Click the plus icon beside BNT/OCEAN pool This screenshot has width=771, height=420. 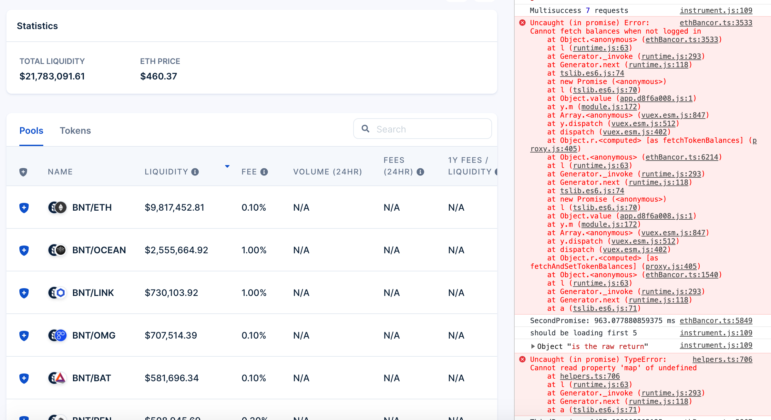click(x=24, y=250)
